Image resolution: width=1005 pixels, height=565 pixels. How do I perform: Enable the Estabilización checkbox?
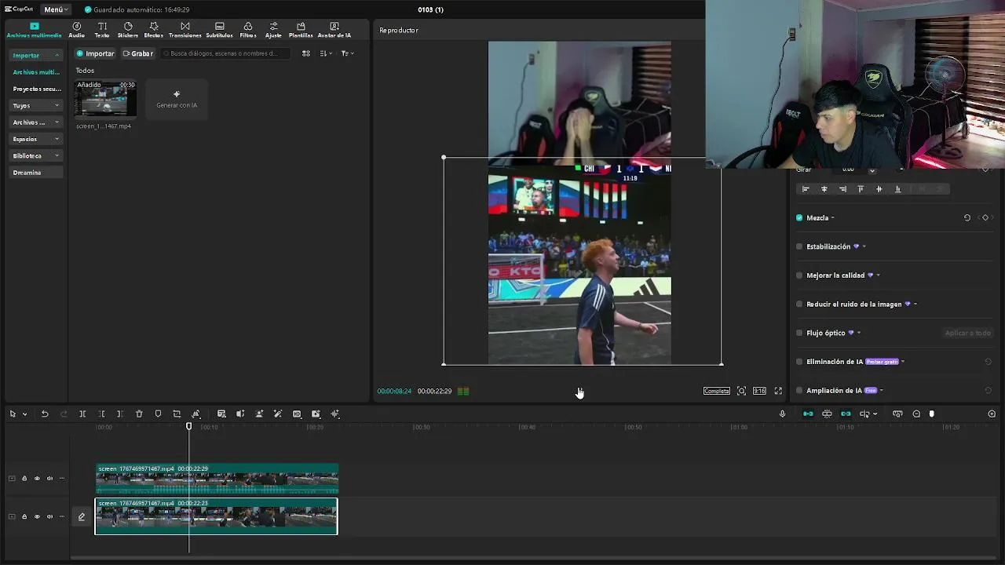pyautogui.click(x=799, y=246)
